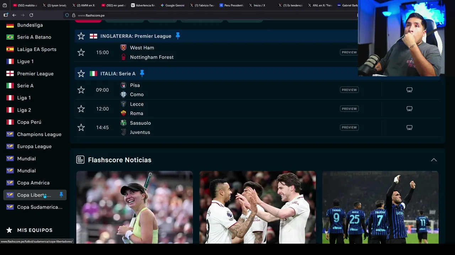The height and width of the screenshot is (255, 455).
Task: Open Serie A Betano league
Action: pos(34,37)
